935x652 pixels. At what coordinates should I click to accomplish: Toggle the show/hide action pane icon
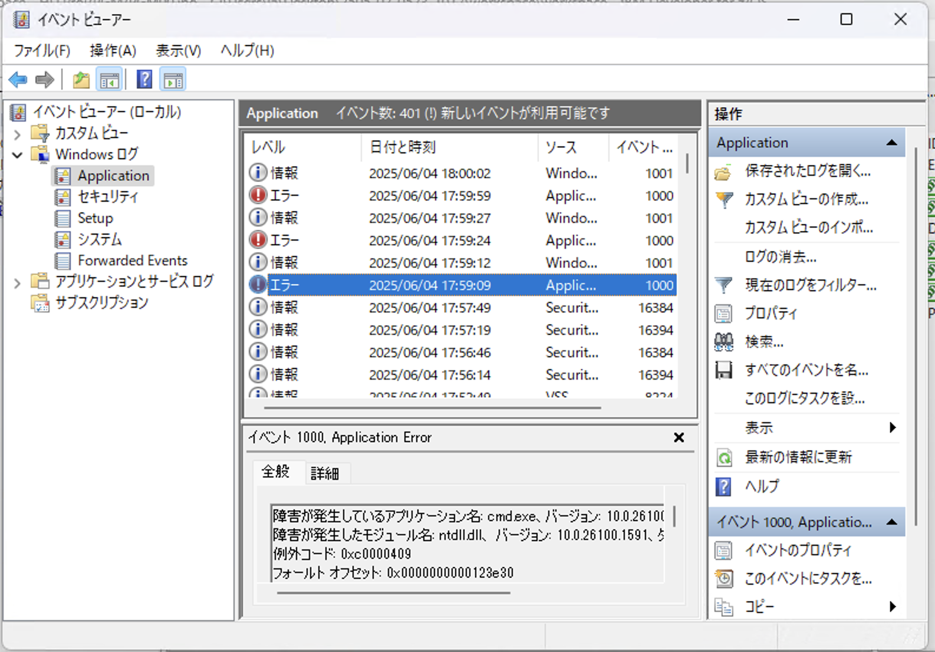(x=173, y=80)
